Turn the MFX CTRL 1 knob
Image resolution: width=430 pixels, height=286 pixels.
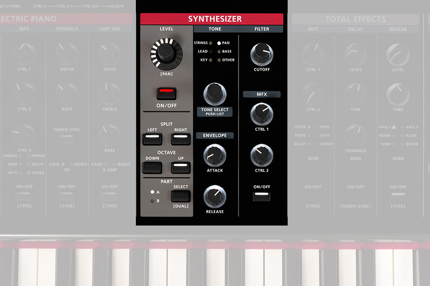[x=261, y=115]
